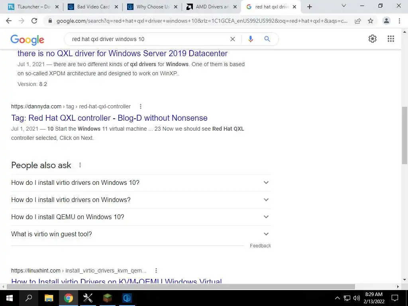Image resolution: width=408 pixels, height=306 pixels.
Task: Open the Minecraft block app in taskbar
Action: 107,298
